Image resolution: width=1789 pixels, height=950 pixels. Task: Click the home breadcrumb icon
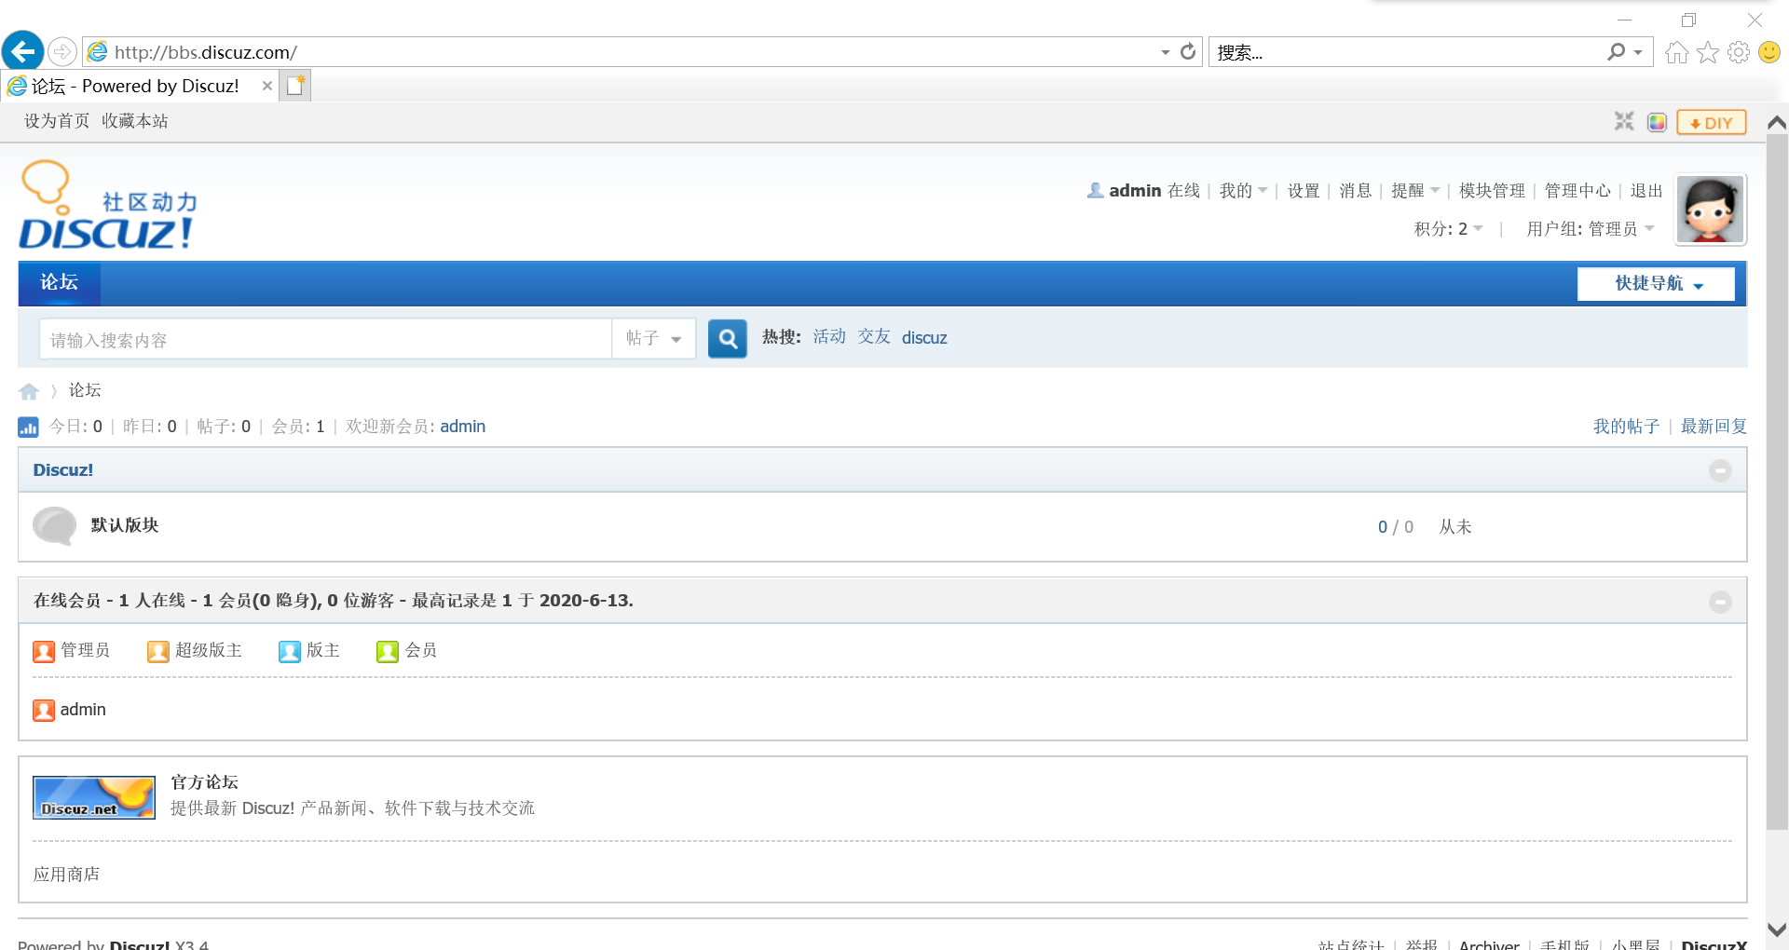[x=29, y=391]
